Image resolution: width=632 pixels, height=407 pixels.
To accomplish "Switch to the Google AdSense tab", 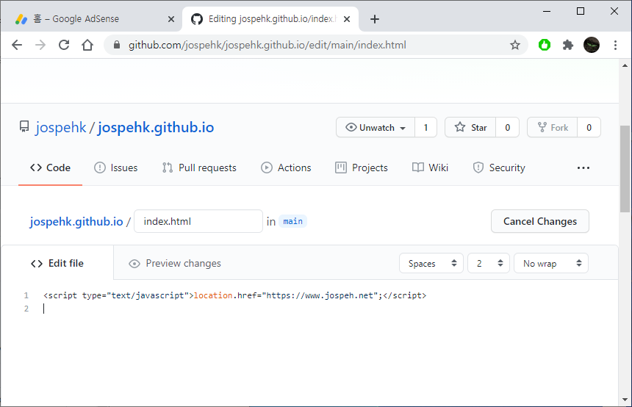I will coord(91,19).
